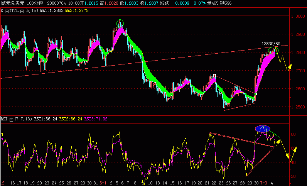Click the date label 31

tap(96, 183)
